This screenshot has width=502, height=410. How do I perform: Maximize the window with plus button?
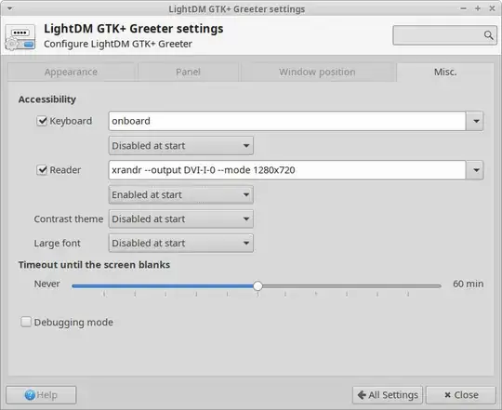tap(478, 8)
